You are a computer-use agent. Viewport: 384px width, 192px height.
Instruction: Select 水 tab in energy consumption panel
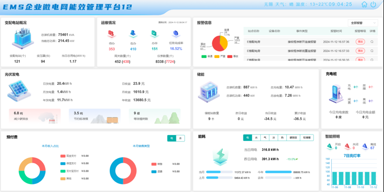pyautogui.click(x=256, y=138)
